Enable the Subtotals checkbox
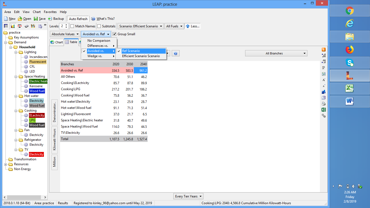 tap(99, 26)
